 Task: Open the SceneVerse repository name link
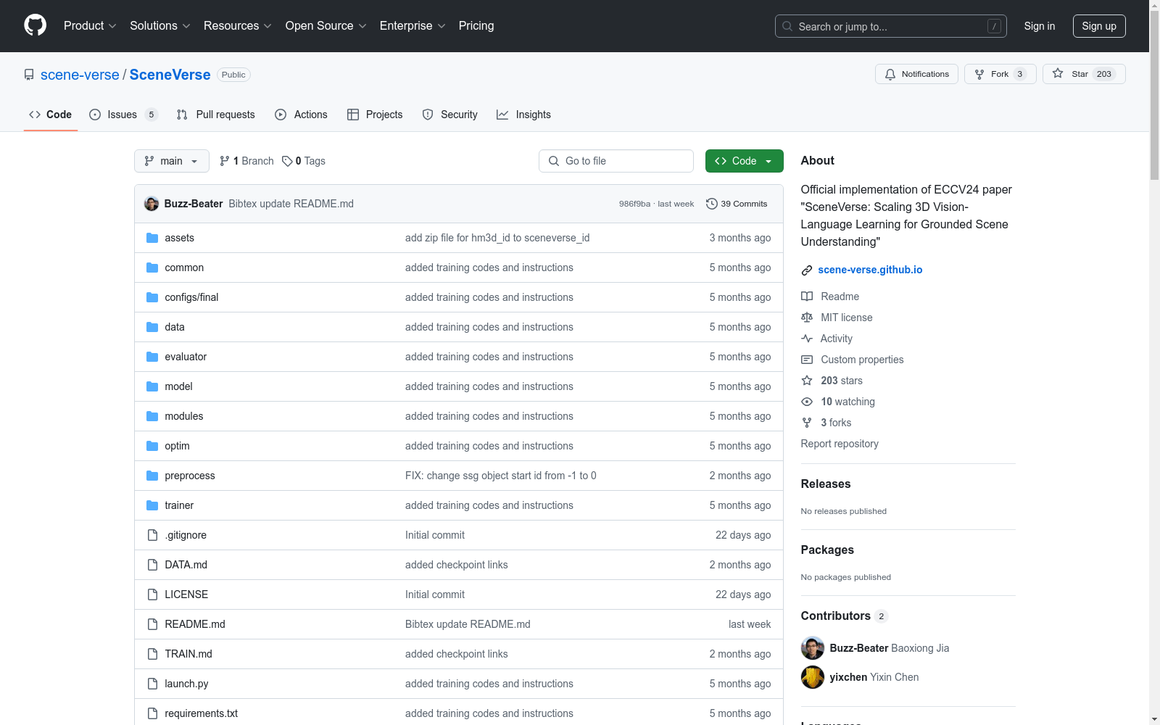[x=170, y=75]
